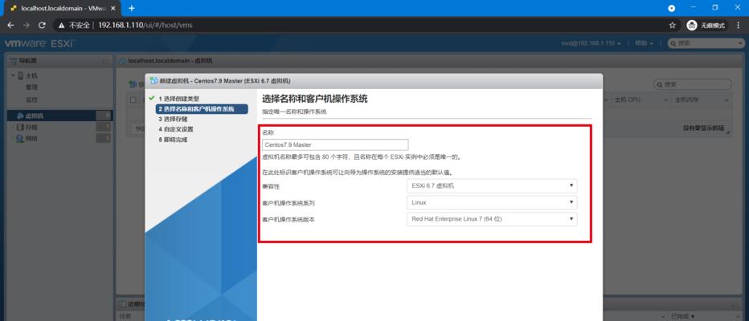
Task: Open 监控 under host in navigator
Action: [x=31, y=100]
